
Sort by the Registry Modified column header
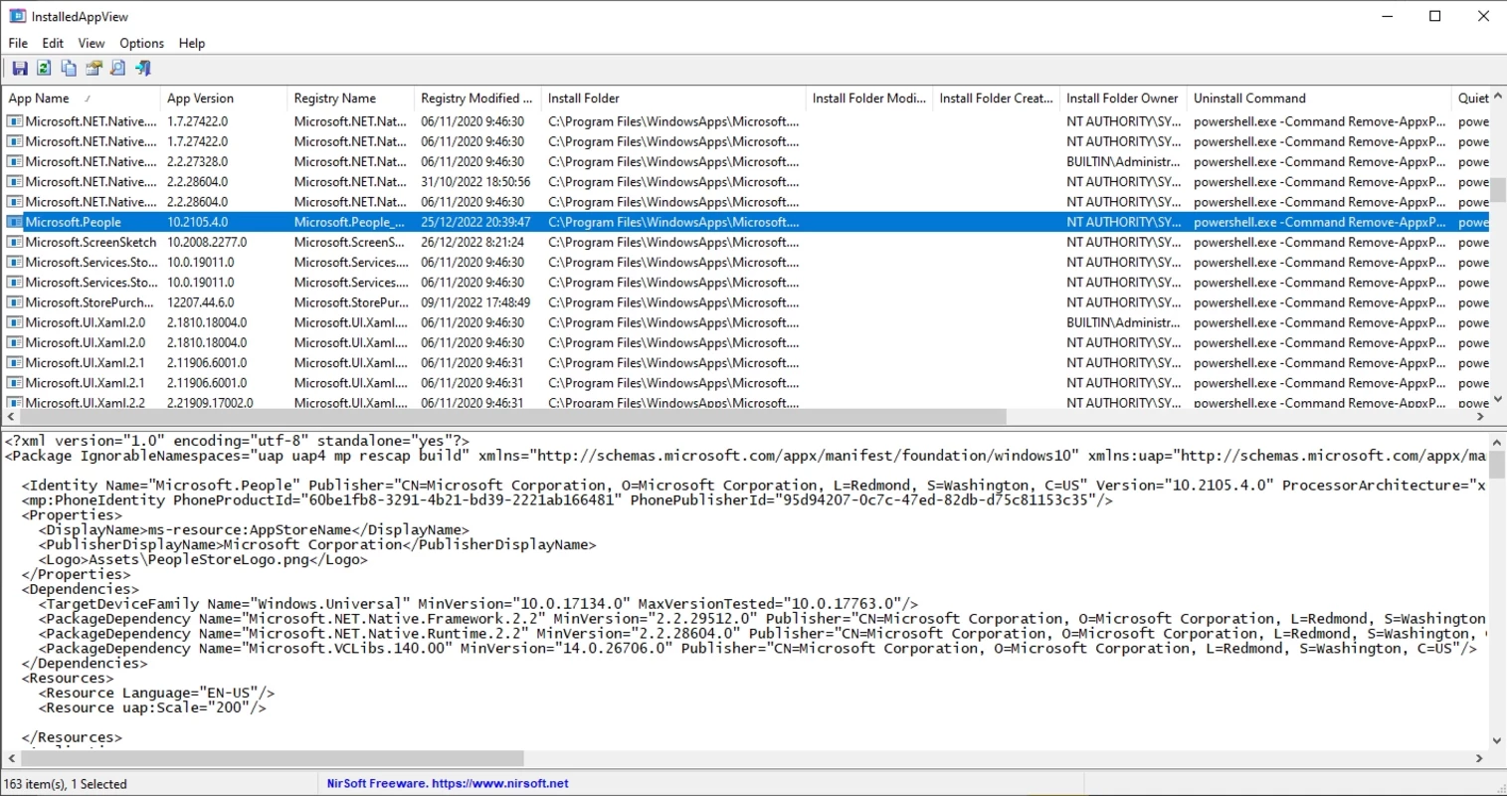[476, 99]
